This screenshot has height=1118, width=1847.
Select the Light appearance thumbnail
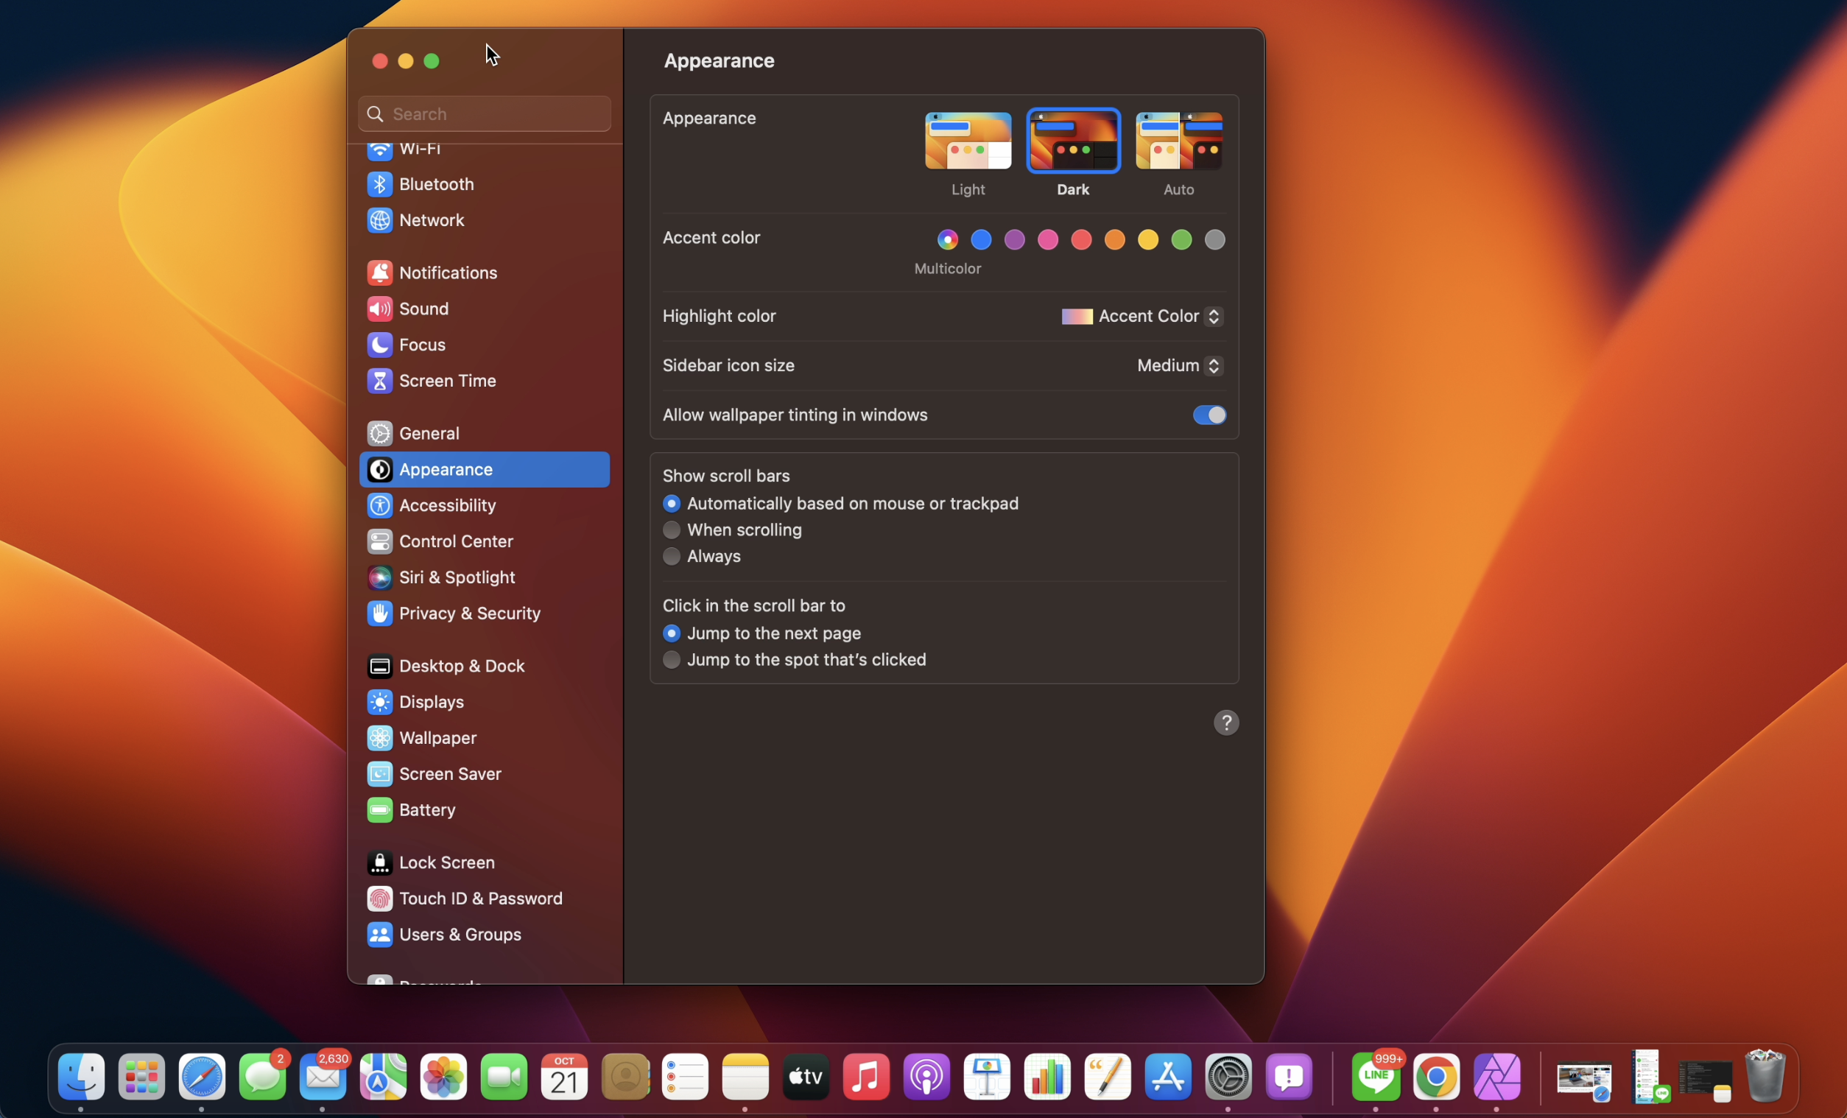pyautogui.click(x=967, y=141)
